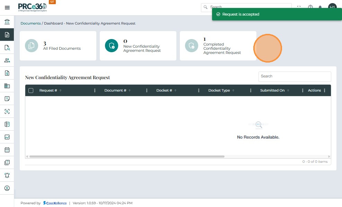Click the '0 - 0 of 0 items' pager text
342x207 pixels.
point(315,161)
